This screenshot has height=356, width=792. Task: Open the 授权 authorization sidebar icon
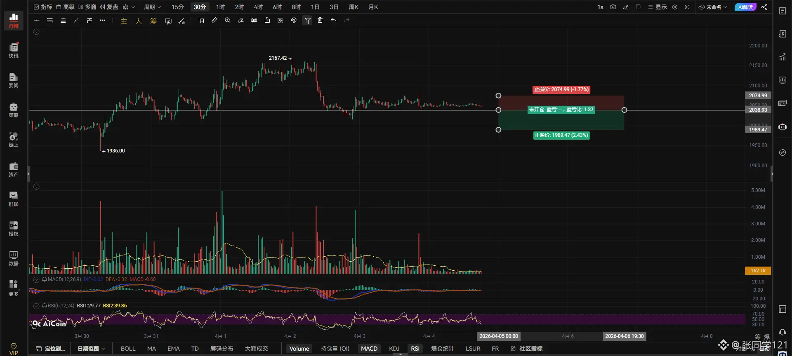[14, 228]
